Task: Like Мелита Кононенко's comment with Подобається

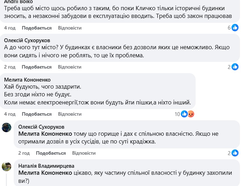Action: tap(37, 114)
